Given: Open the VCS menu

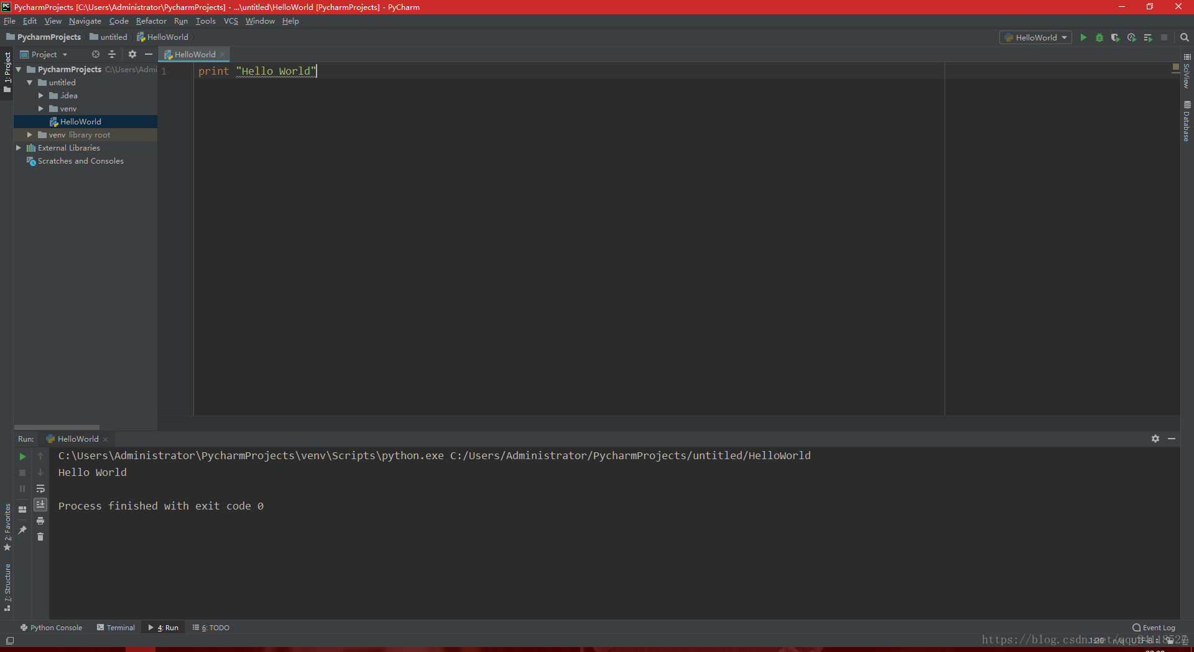Looking at the screenshot, I should (x=231, y=21).
